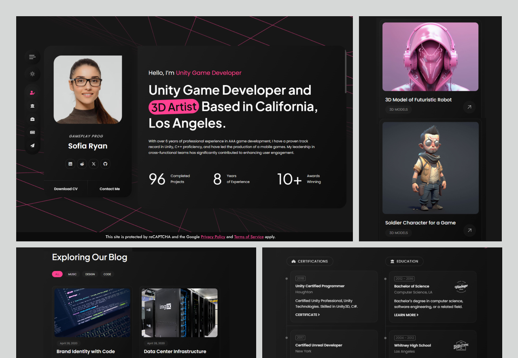Filter blog posts by DESIGN
Viewport: 518px width, 358px height.
(90, 274)
